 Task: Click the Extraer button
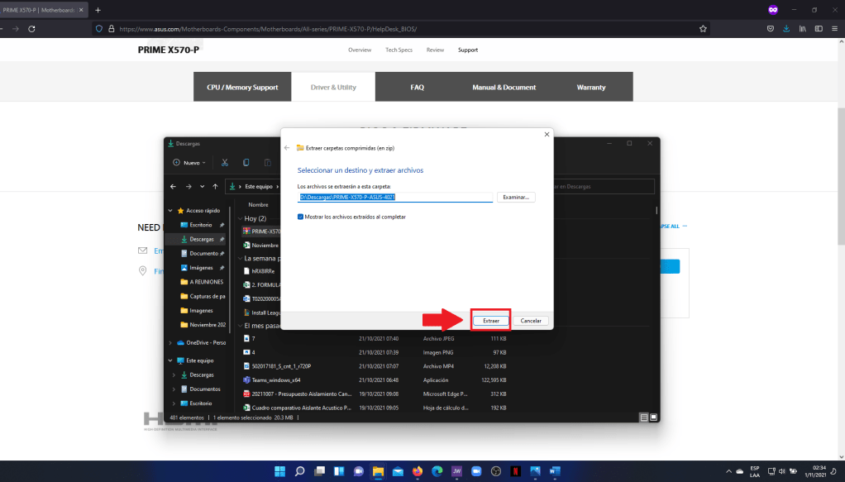click(490, 320)
